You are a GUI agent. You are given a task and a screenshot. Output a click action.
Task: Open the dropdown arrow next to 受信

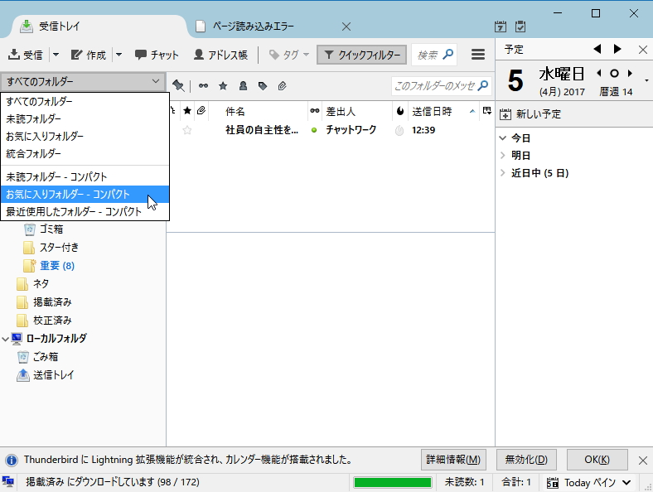56,55
